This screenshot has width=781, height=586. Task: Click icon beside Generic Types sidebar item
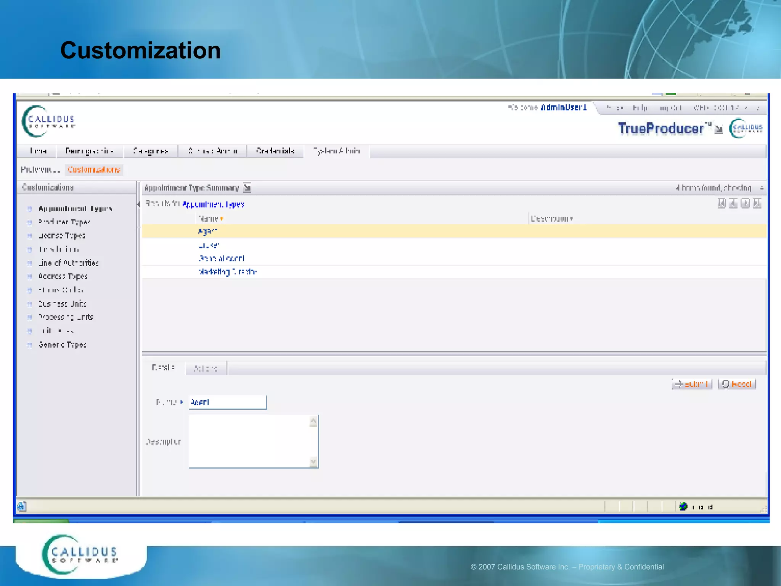29,345
